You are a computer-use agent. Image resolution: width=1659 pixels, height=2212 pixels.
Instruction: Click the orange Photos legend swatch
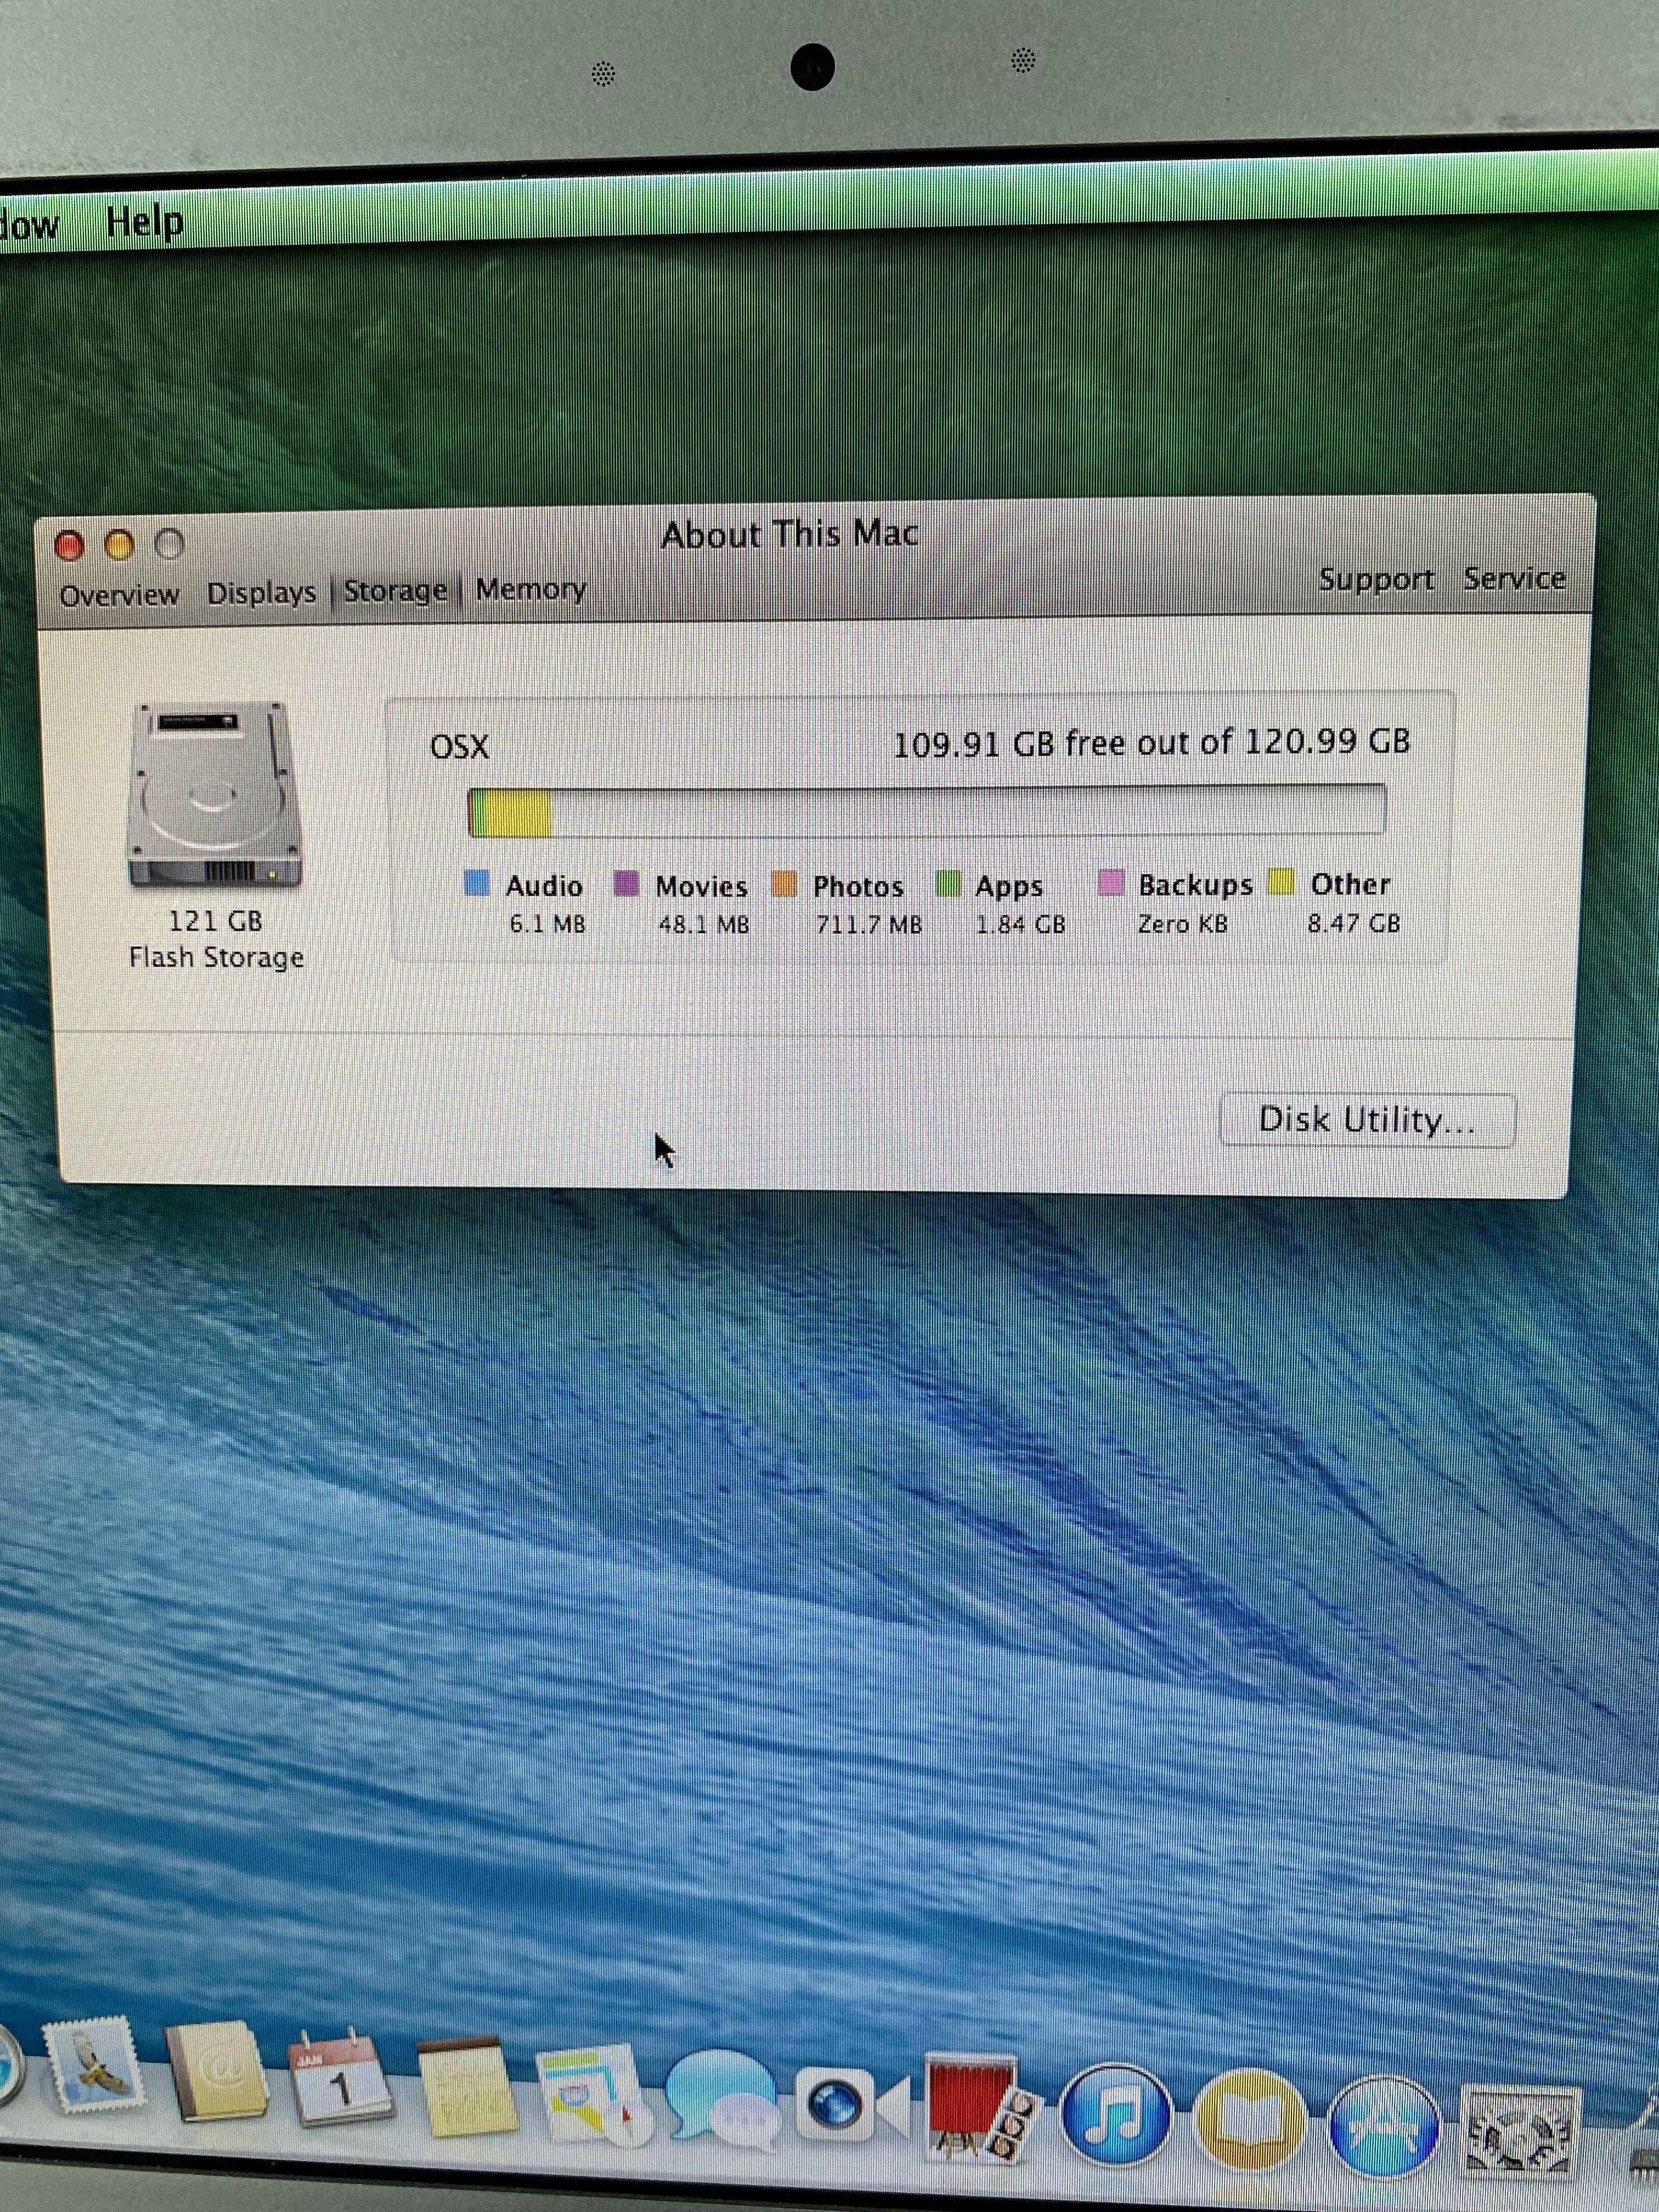tap(784, 883)
